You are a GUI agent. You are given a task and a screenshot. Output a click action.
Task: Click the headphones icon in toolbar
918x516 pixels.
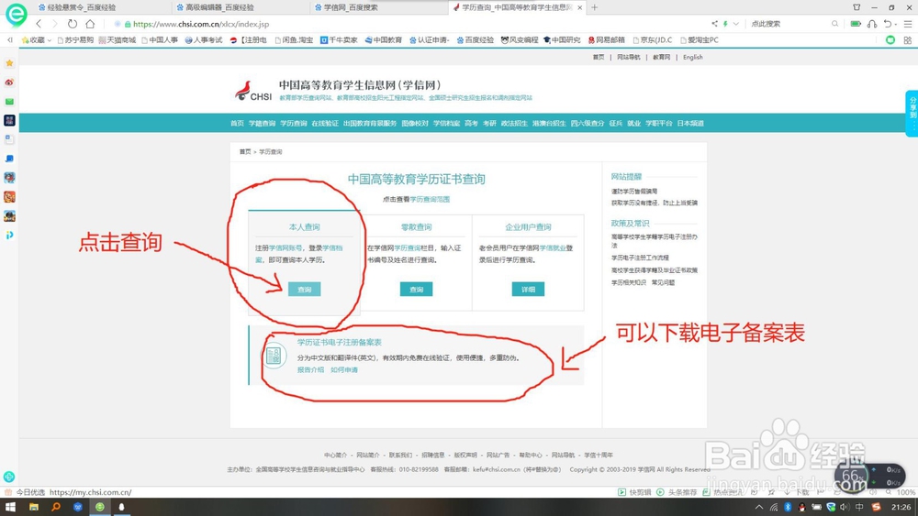pos(872,24)
